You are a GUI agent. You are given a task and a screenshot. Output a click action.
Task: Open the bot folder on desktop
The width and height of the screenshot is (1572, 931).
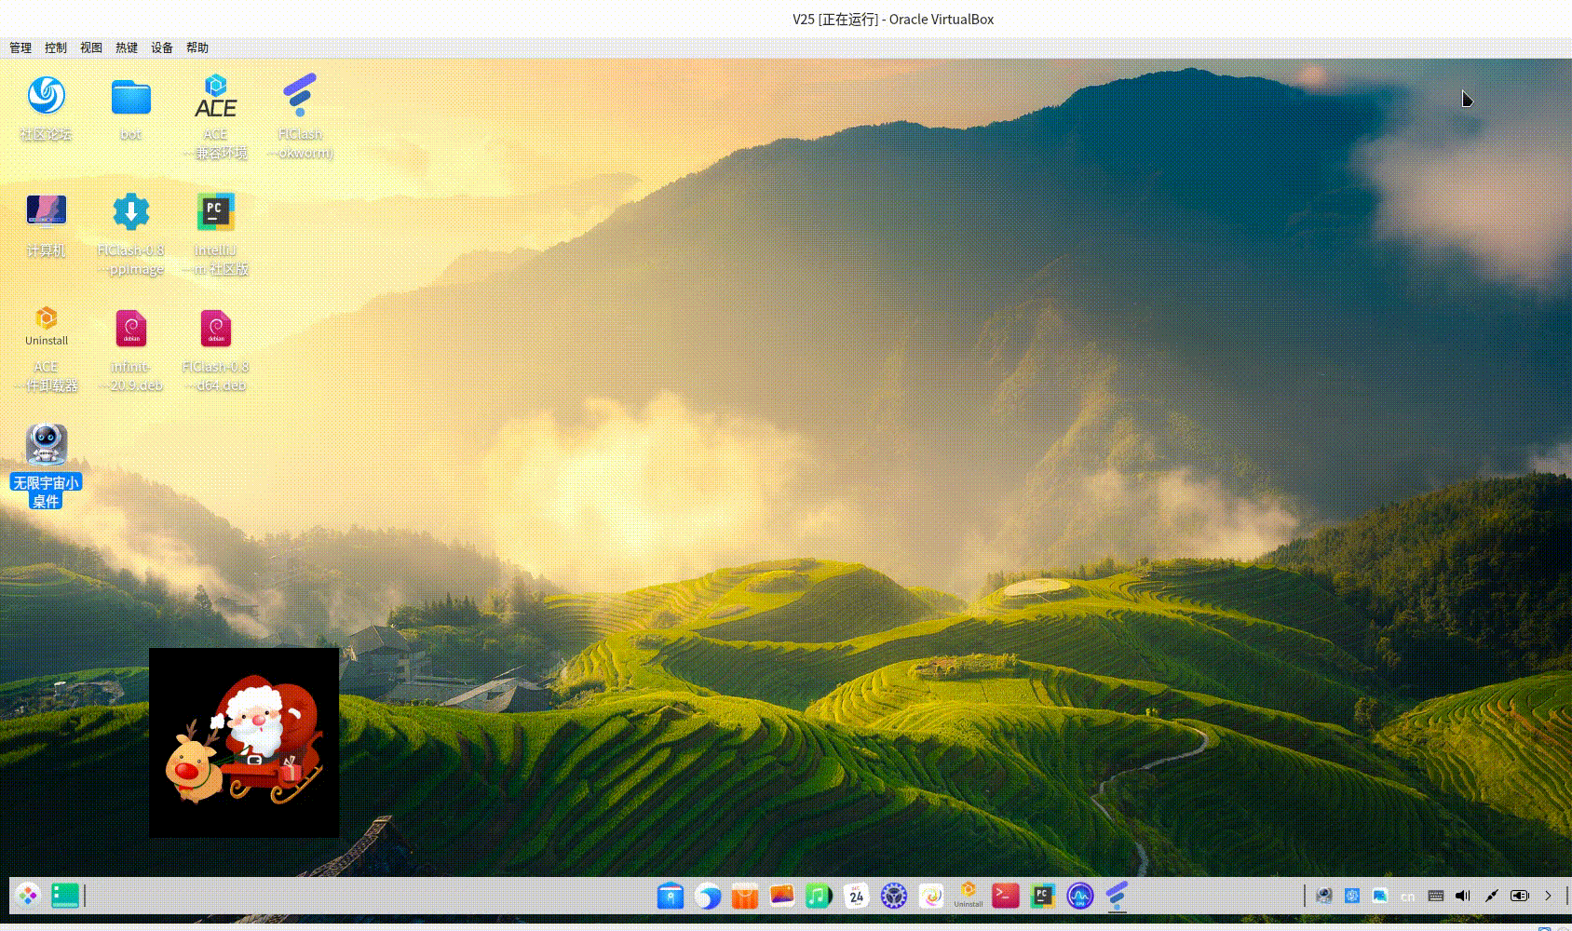point(130,97)
